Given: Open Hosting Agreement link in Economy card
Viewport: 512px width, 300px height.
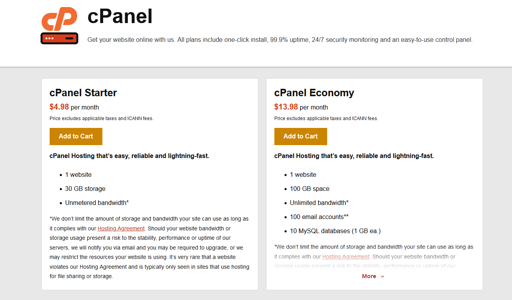Looking at the screenshot, I should tap(346, 257).
